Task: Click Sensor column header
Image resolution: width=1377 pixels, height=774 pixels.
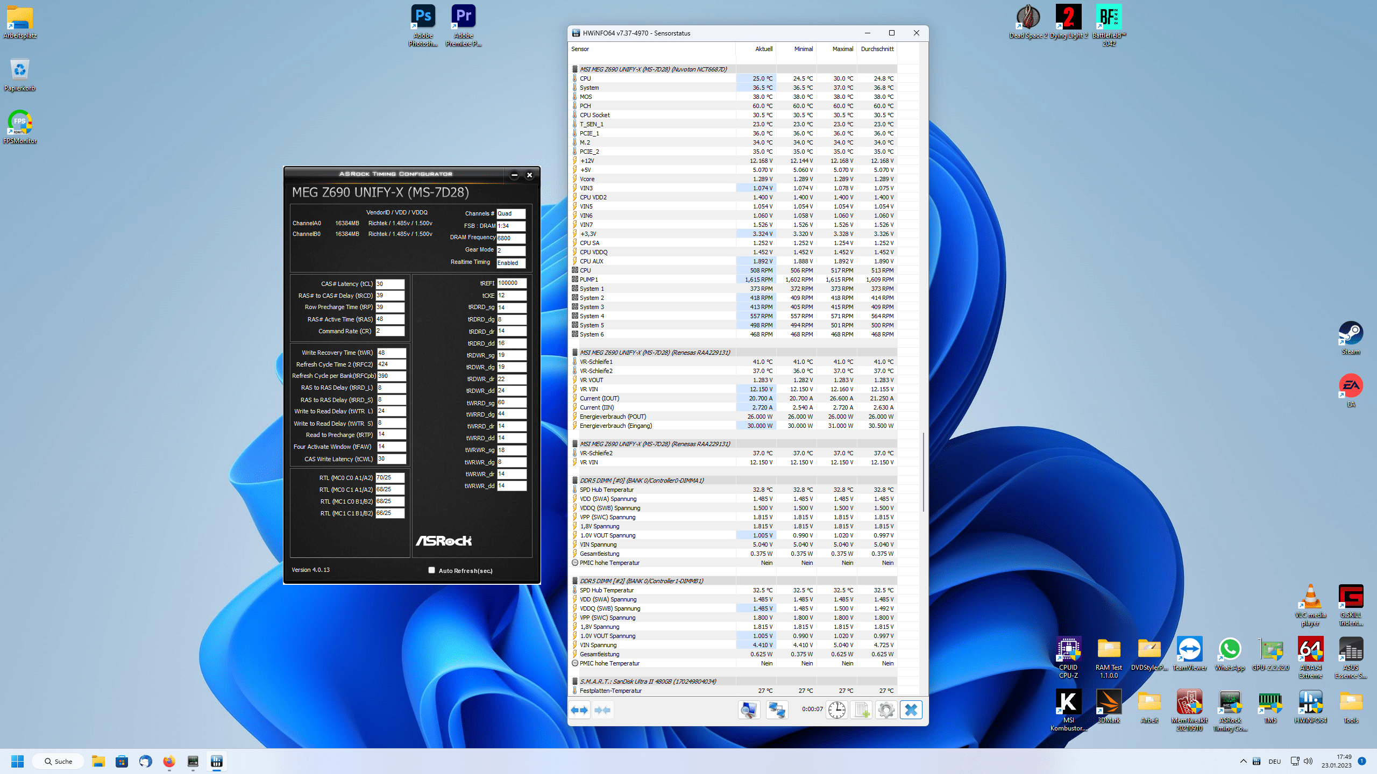Action: click(x=652, y=49)
